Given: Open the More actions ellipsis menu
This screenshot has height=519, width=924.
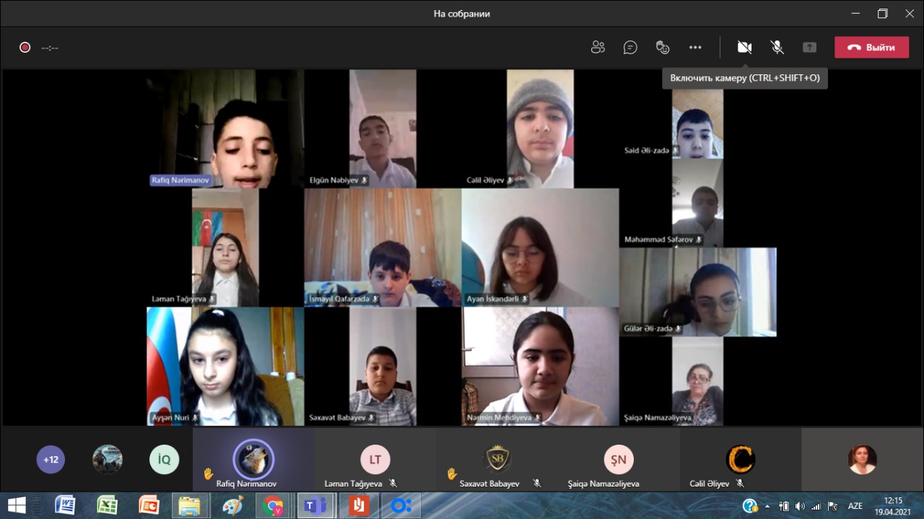Looking at the screenshot, I should click(x=695, y=48).
